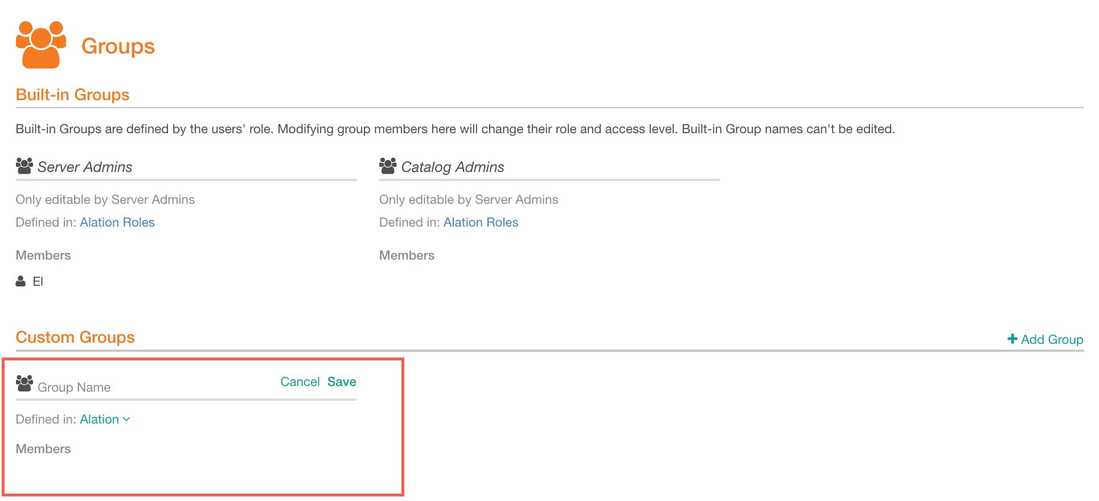This screenshot has height=501, width=1099.
Task: Click the new custom group icon
Action: pos(24,383)
